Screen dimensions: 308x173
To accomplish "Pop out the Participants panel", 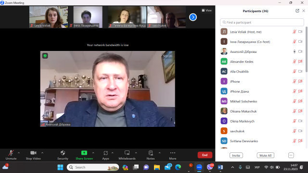I will (x=297, y=11).
